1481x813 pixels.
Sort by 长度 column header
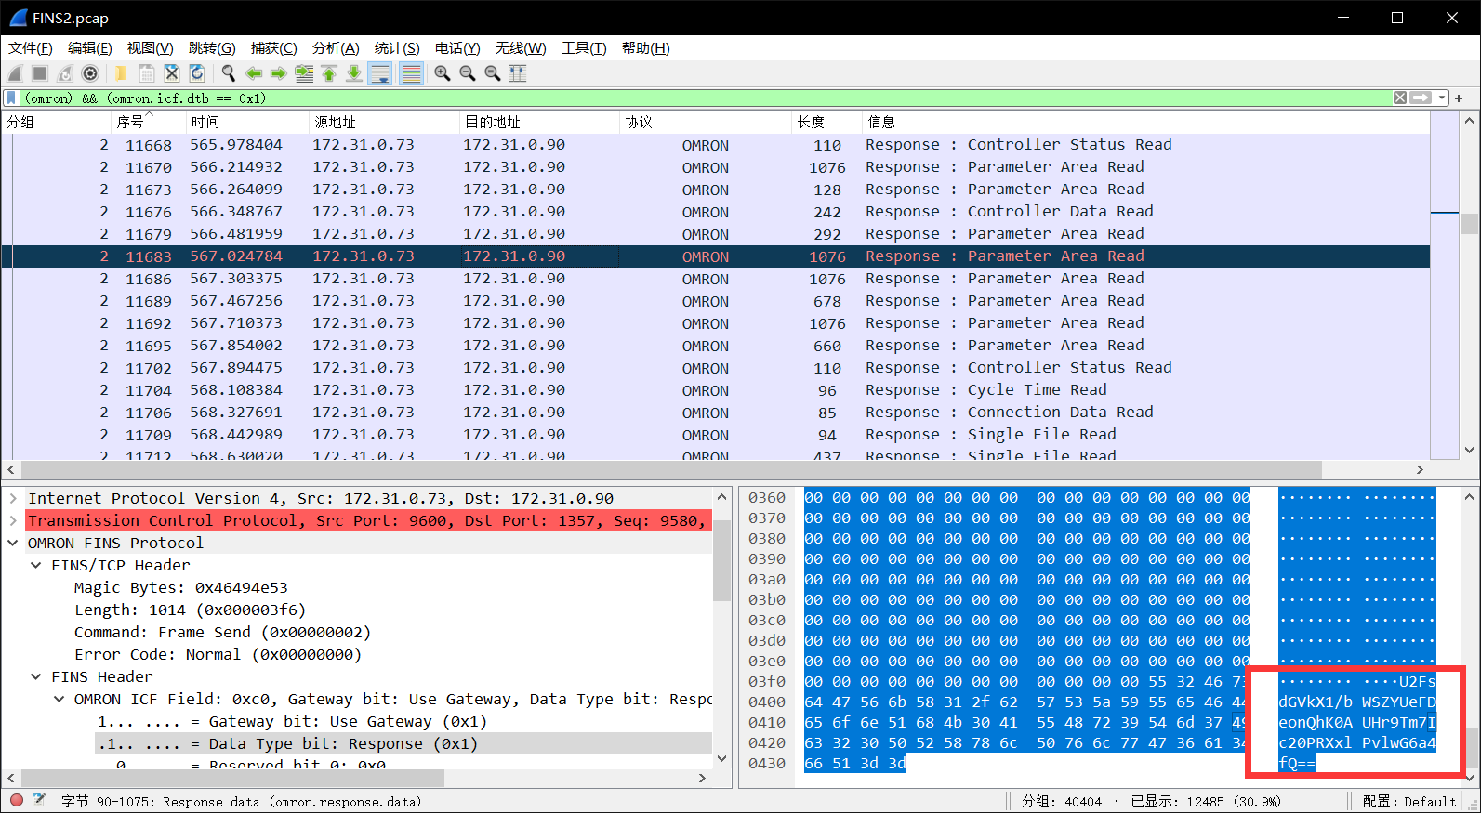826,122
